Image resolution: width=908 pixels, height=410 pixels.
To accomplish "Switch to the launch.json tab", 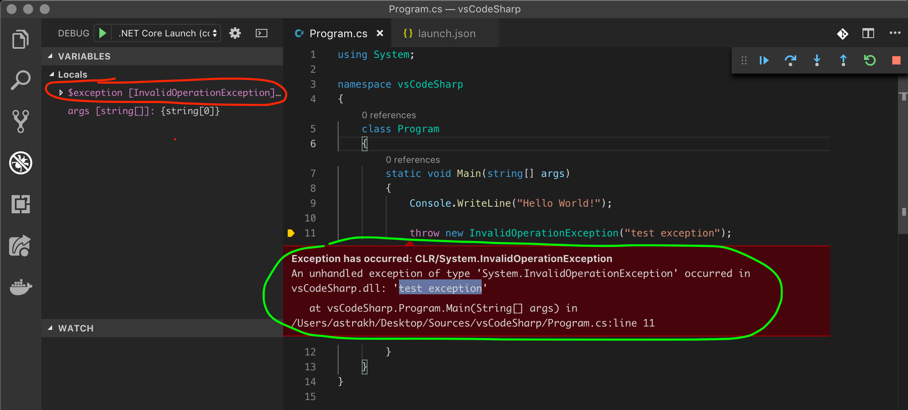I will [x=447, y=33].
